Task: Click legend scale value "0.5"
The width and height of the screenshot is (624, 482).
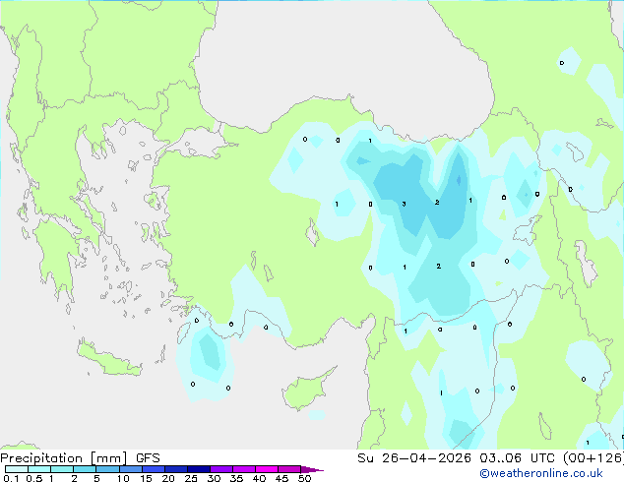Action: click(33, 478)
